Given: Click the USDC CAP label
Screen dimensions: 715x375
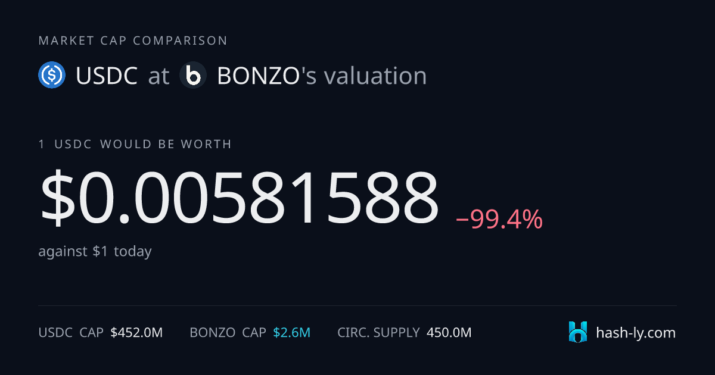Looking at the screenshot, I should [x=71, y=333].
